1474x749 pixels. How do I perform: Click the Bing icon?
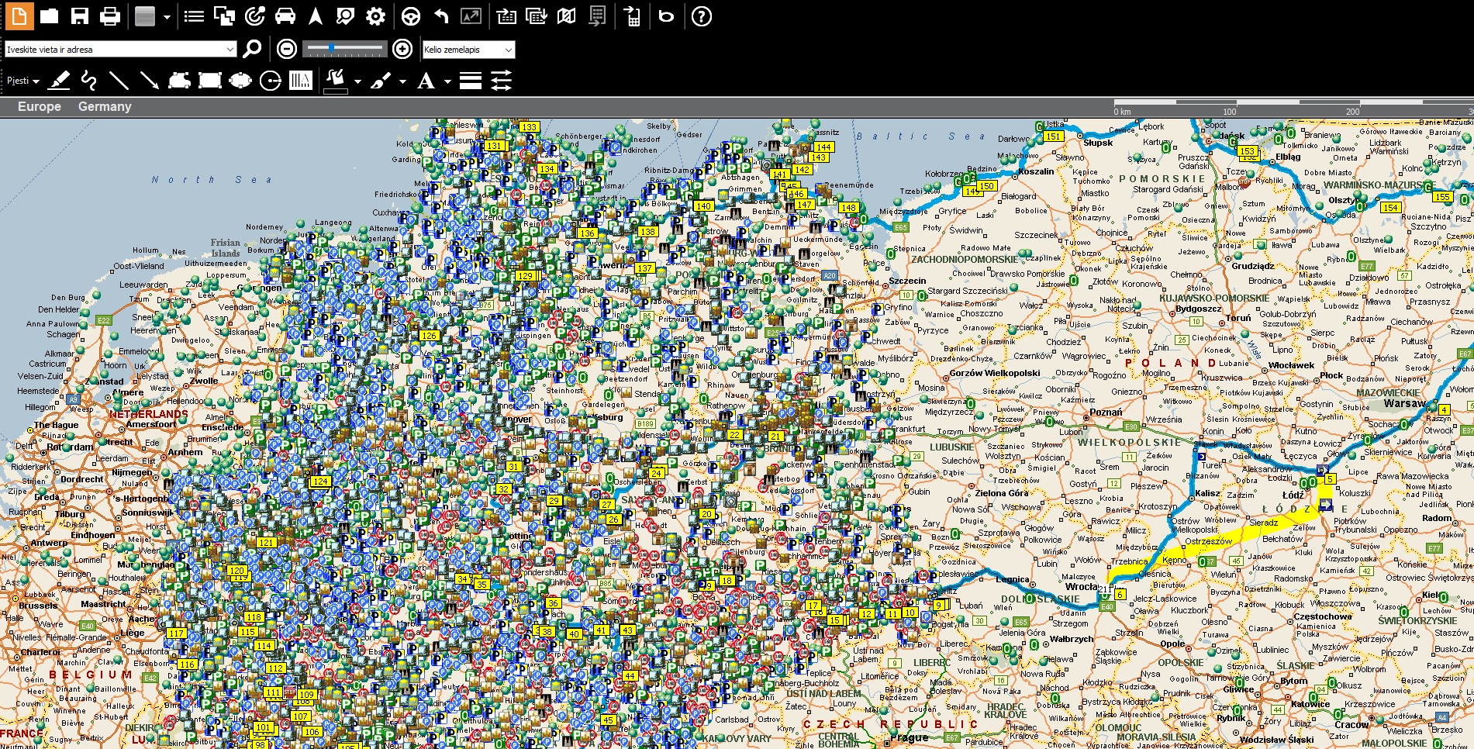pos(666,16)
